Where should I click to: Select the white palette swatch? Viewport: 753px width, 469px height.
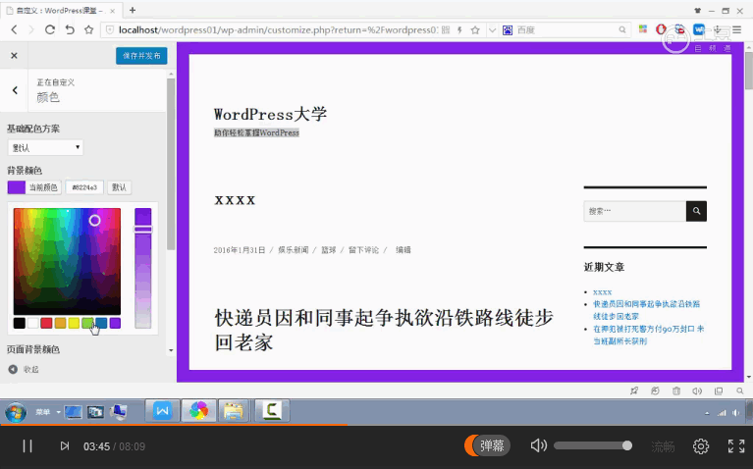(32, 323)
